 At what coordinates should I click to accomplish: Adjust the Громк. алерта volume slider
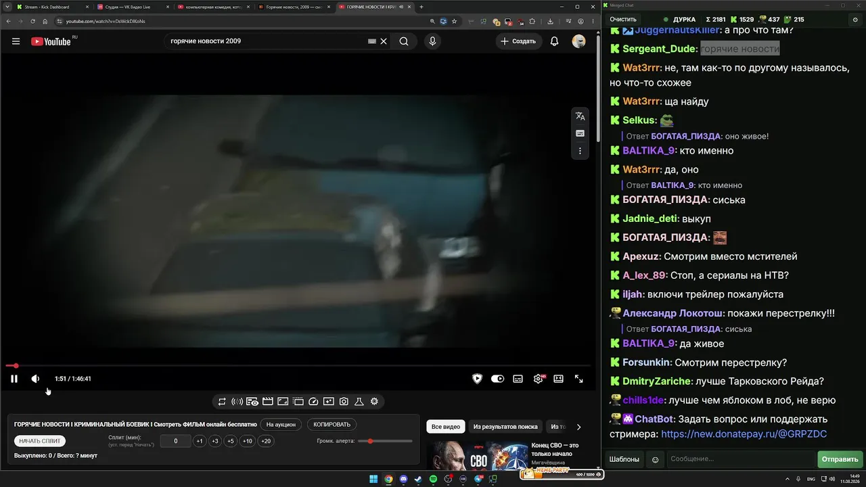coord(385,441)
